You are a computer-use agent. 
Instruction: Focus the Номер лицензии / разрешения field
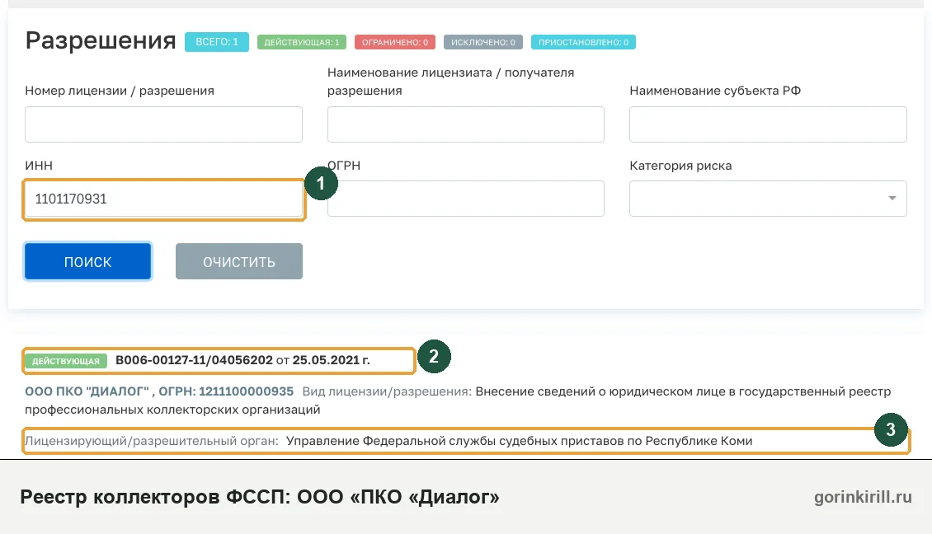[x=163, y=124]
